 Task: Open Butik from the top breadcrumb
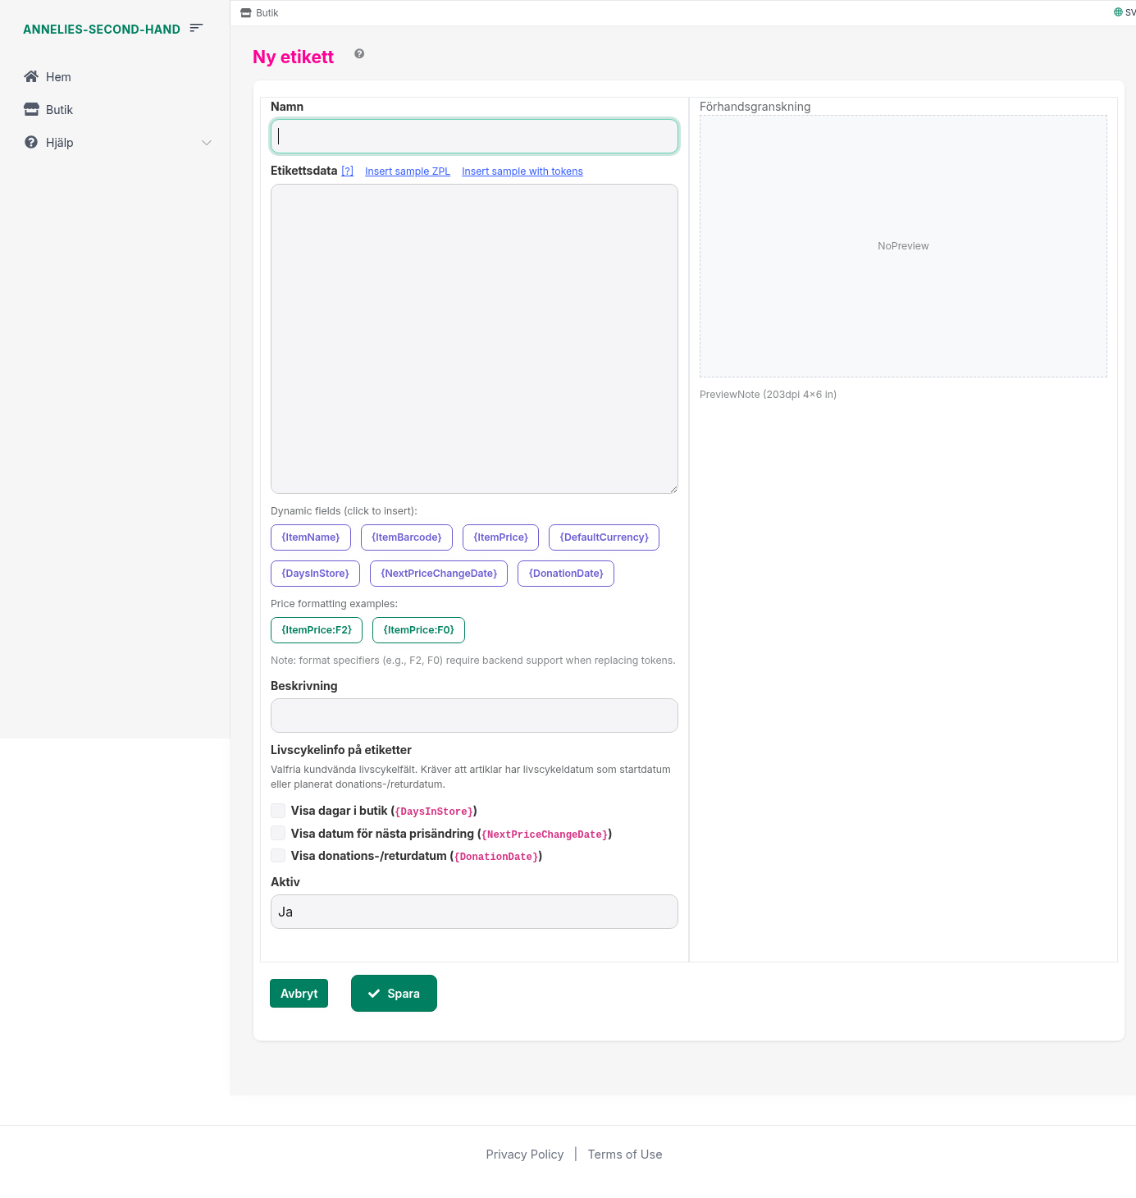267,12
